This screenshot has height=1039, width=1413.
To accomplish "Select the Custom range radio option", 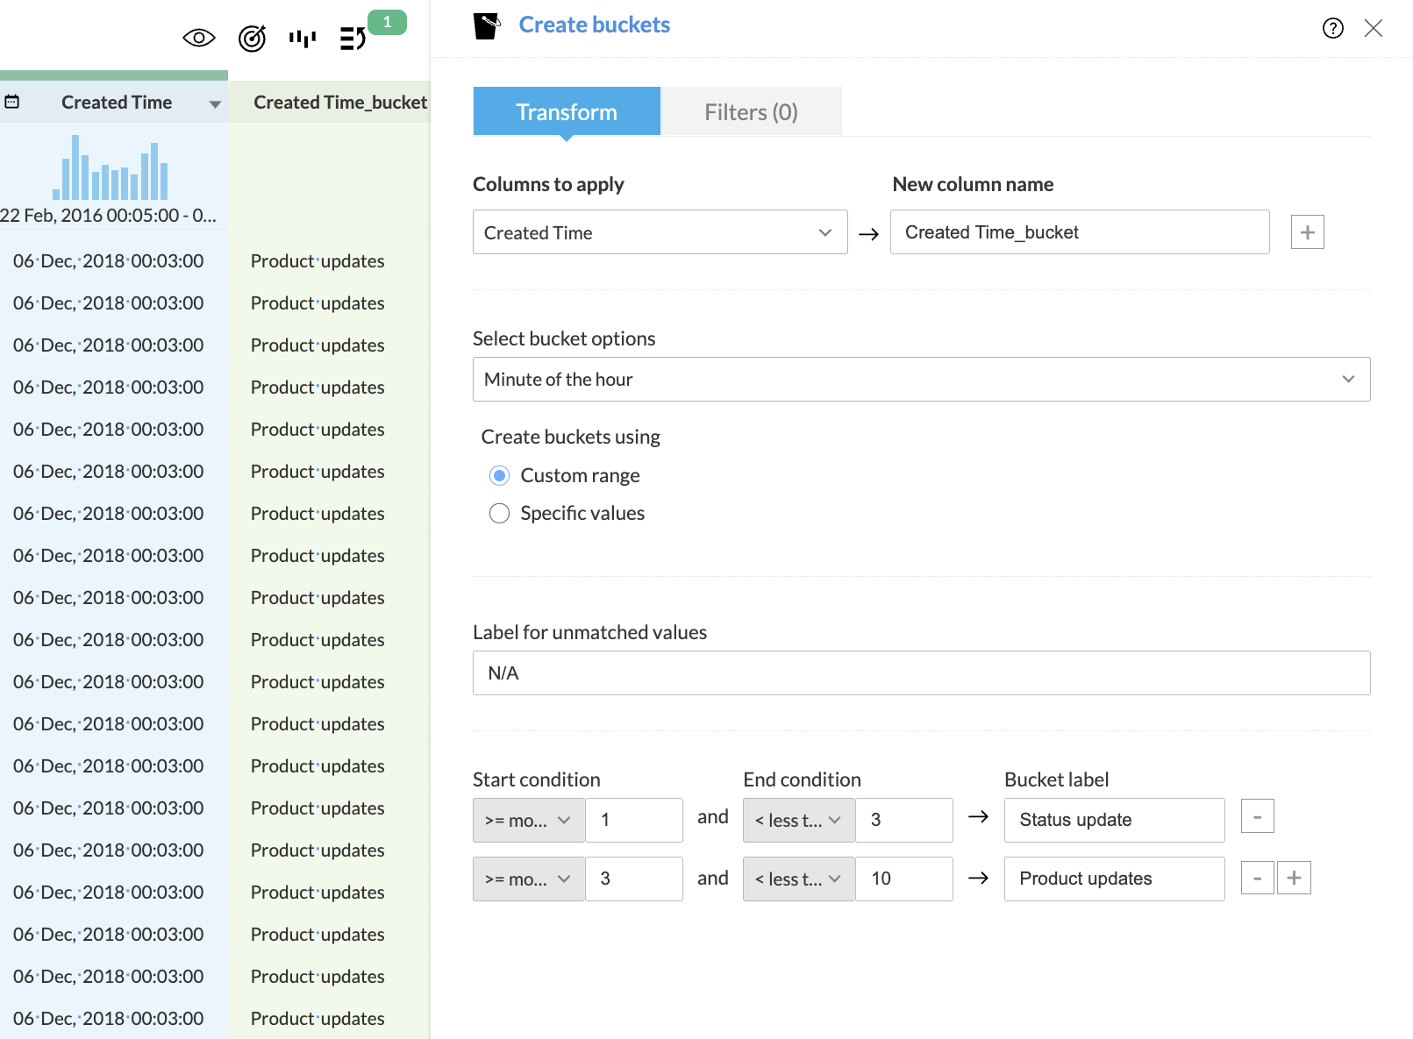I will tap(499, 475).
